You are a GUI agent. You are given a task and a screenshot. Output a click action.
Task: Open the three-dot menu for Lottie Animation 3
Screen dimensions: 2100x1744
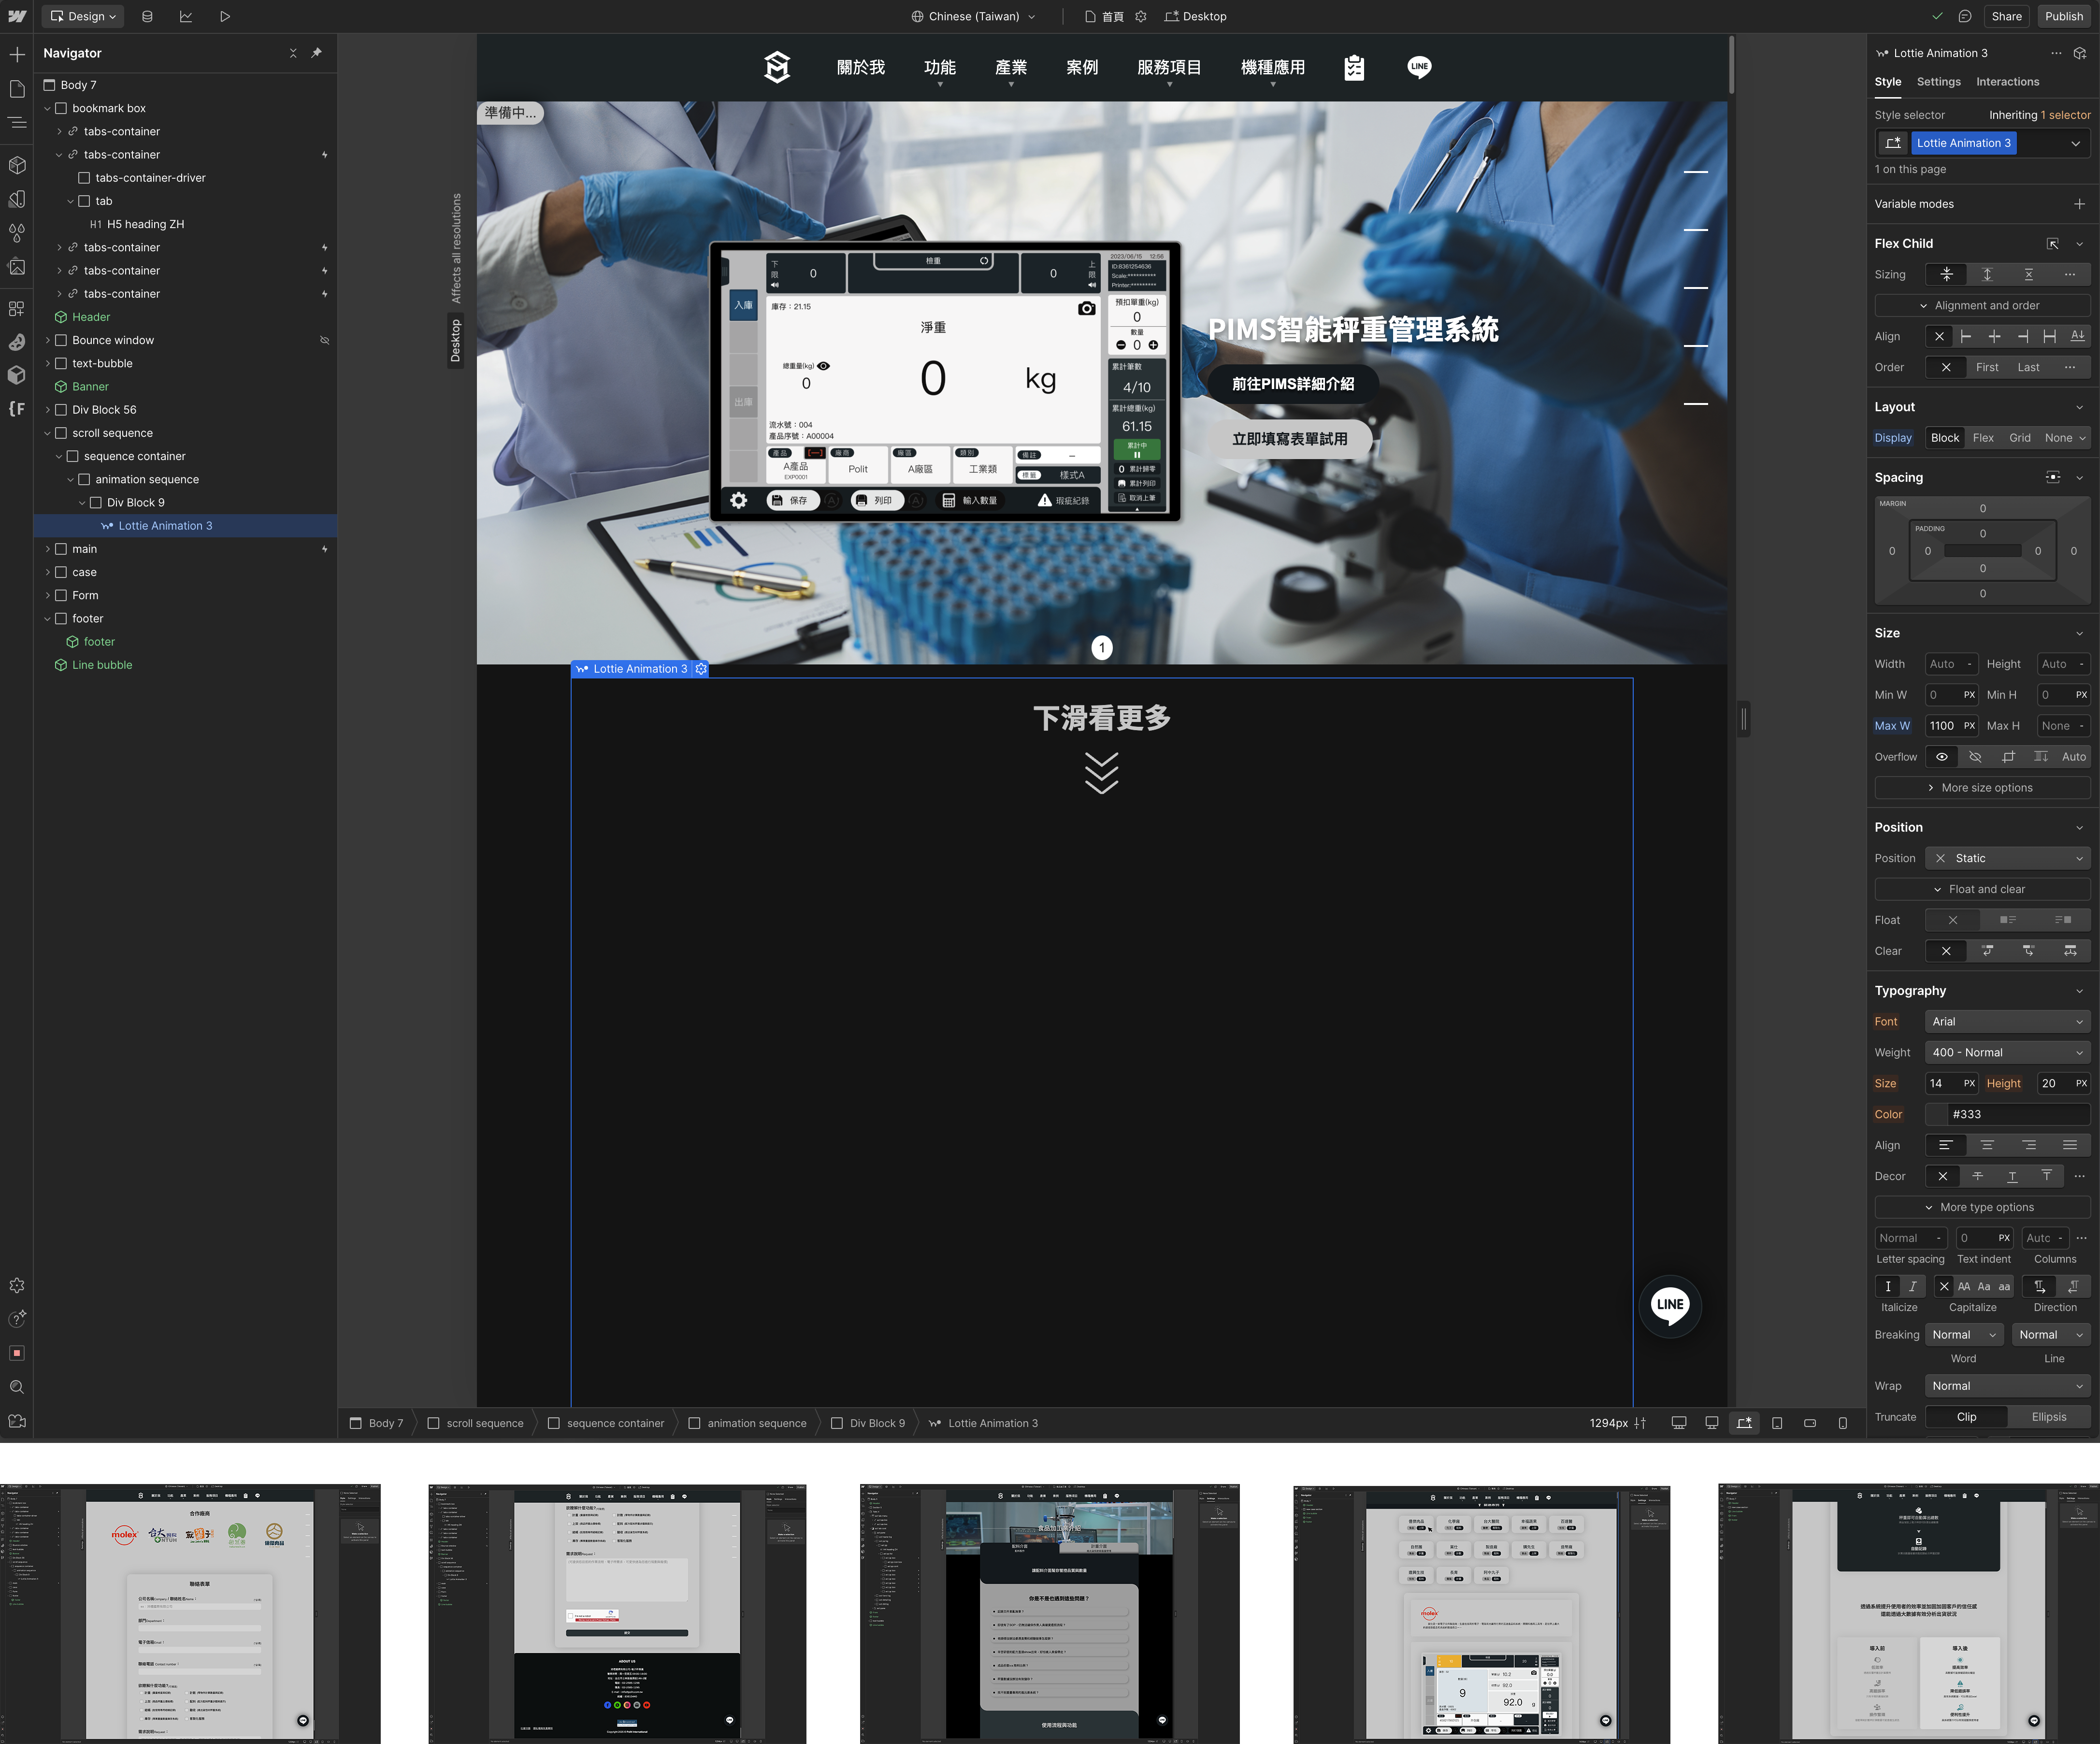[2056, 53]
